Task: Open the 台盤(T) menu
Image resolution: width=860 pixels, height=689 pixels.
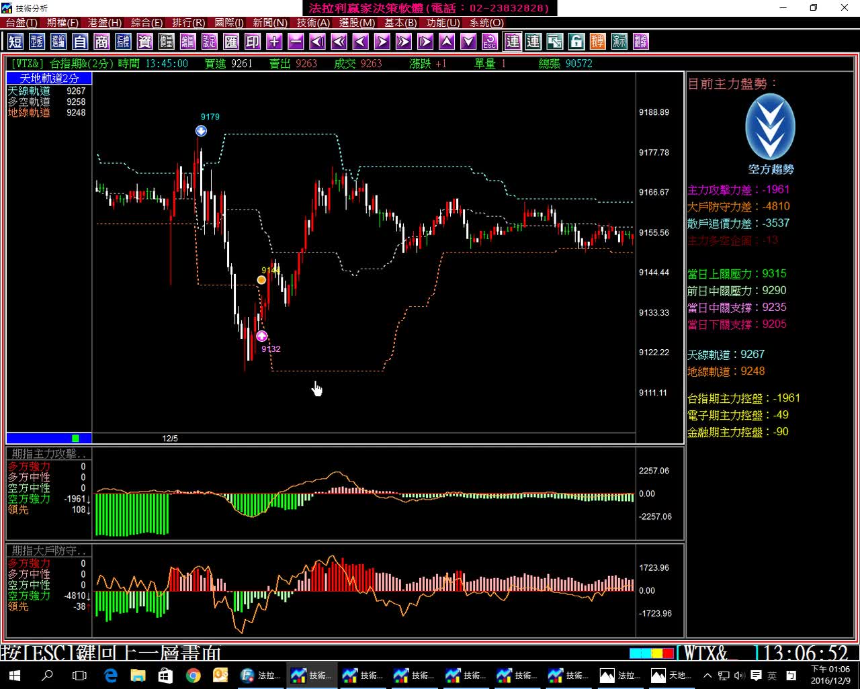Action: tap(21, 23)
